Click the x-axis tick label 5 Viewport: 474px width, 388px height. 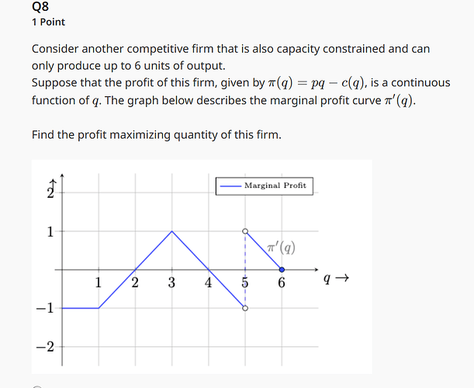point(245,282)
